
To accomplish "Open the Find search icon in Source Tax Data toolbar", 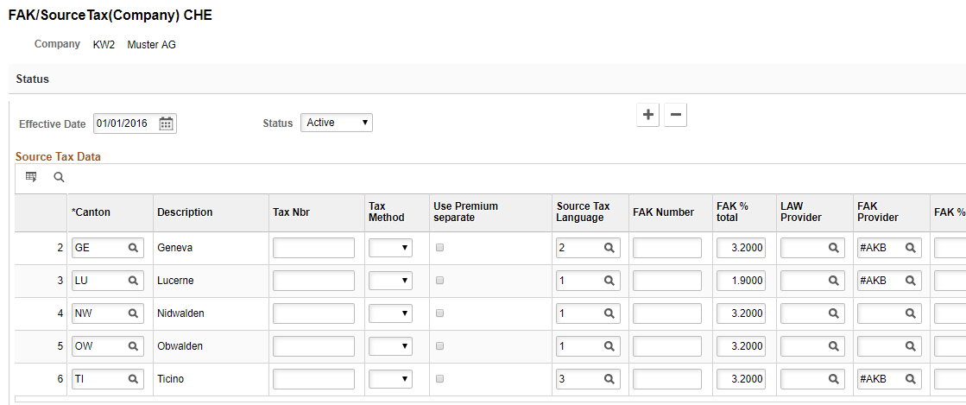I will 59,177.
